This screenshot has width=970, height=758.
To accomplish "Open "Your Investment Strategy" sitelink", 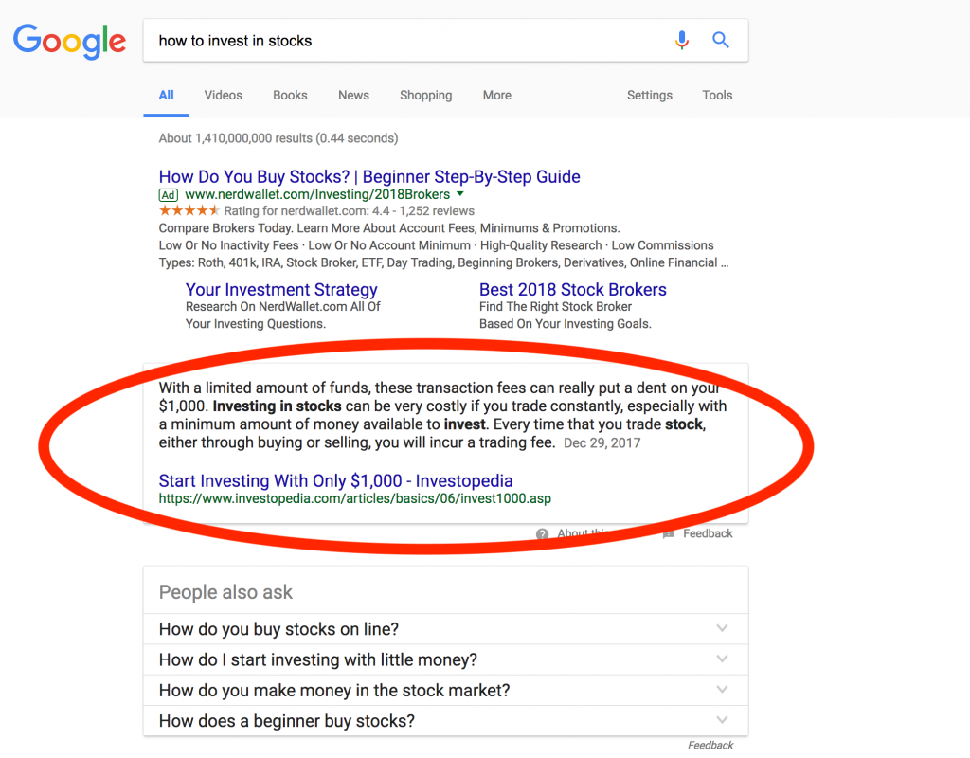I will click(x=281, y=290).
